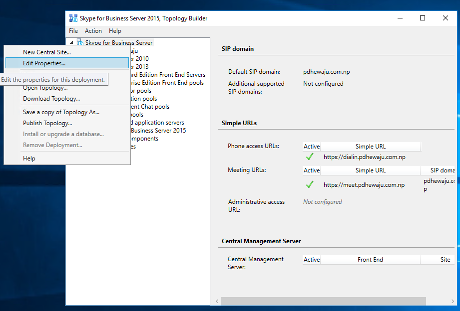
Task: Open the File menu
Action: (73, 31)
